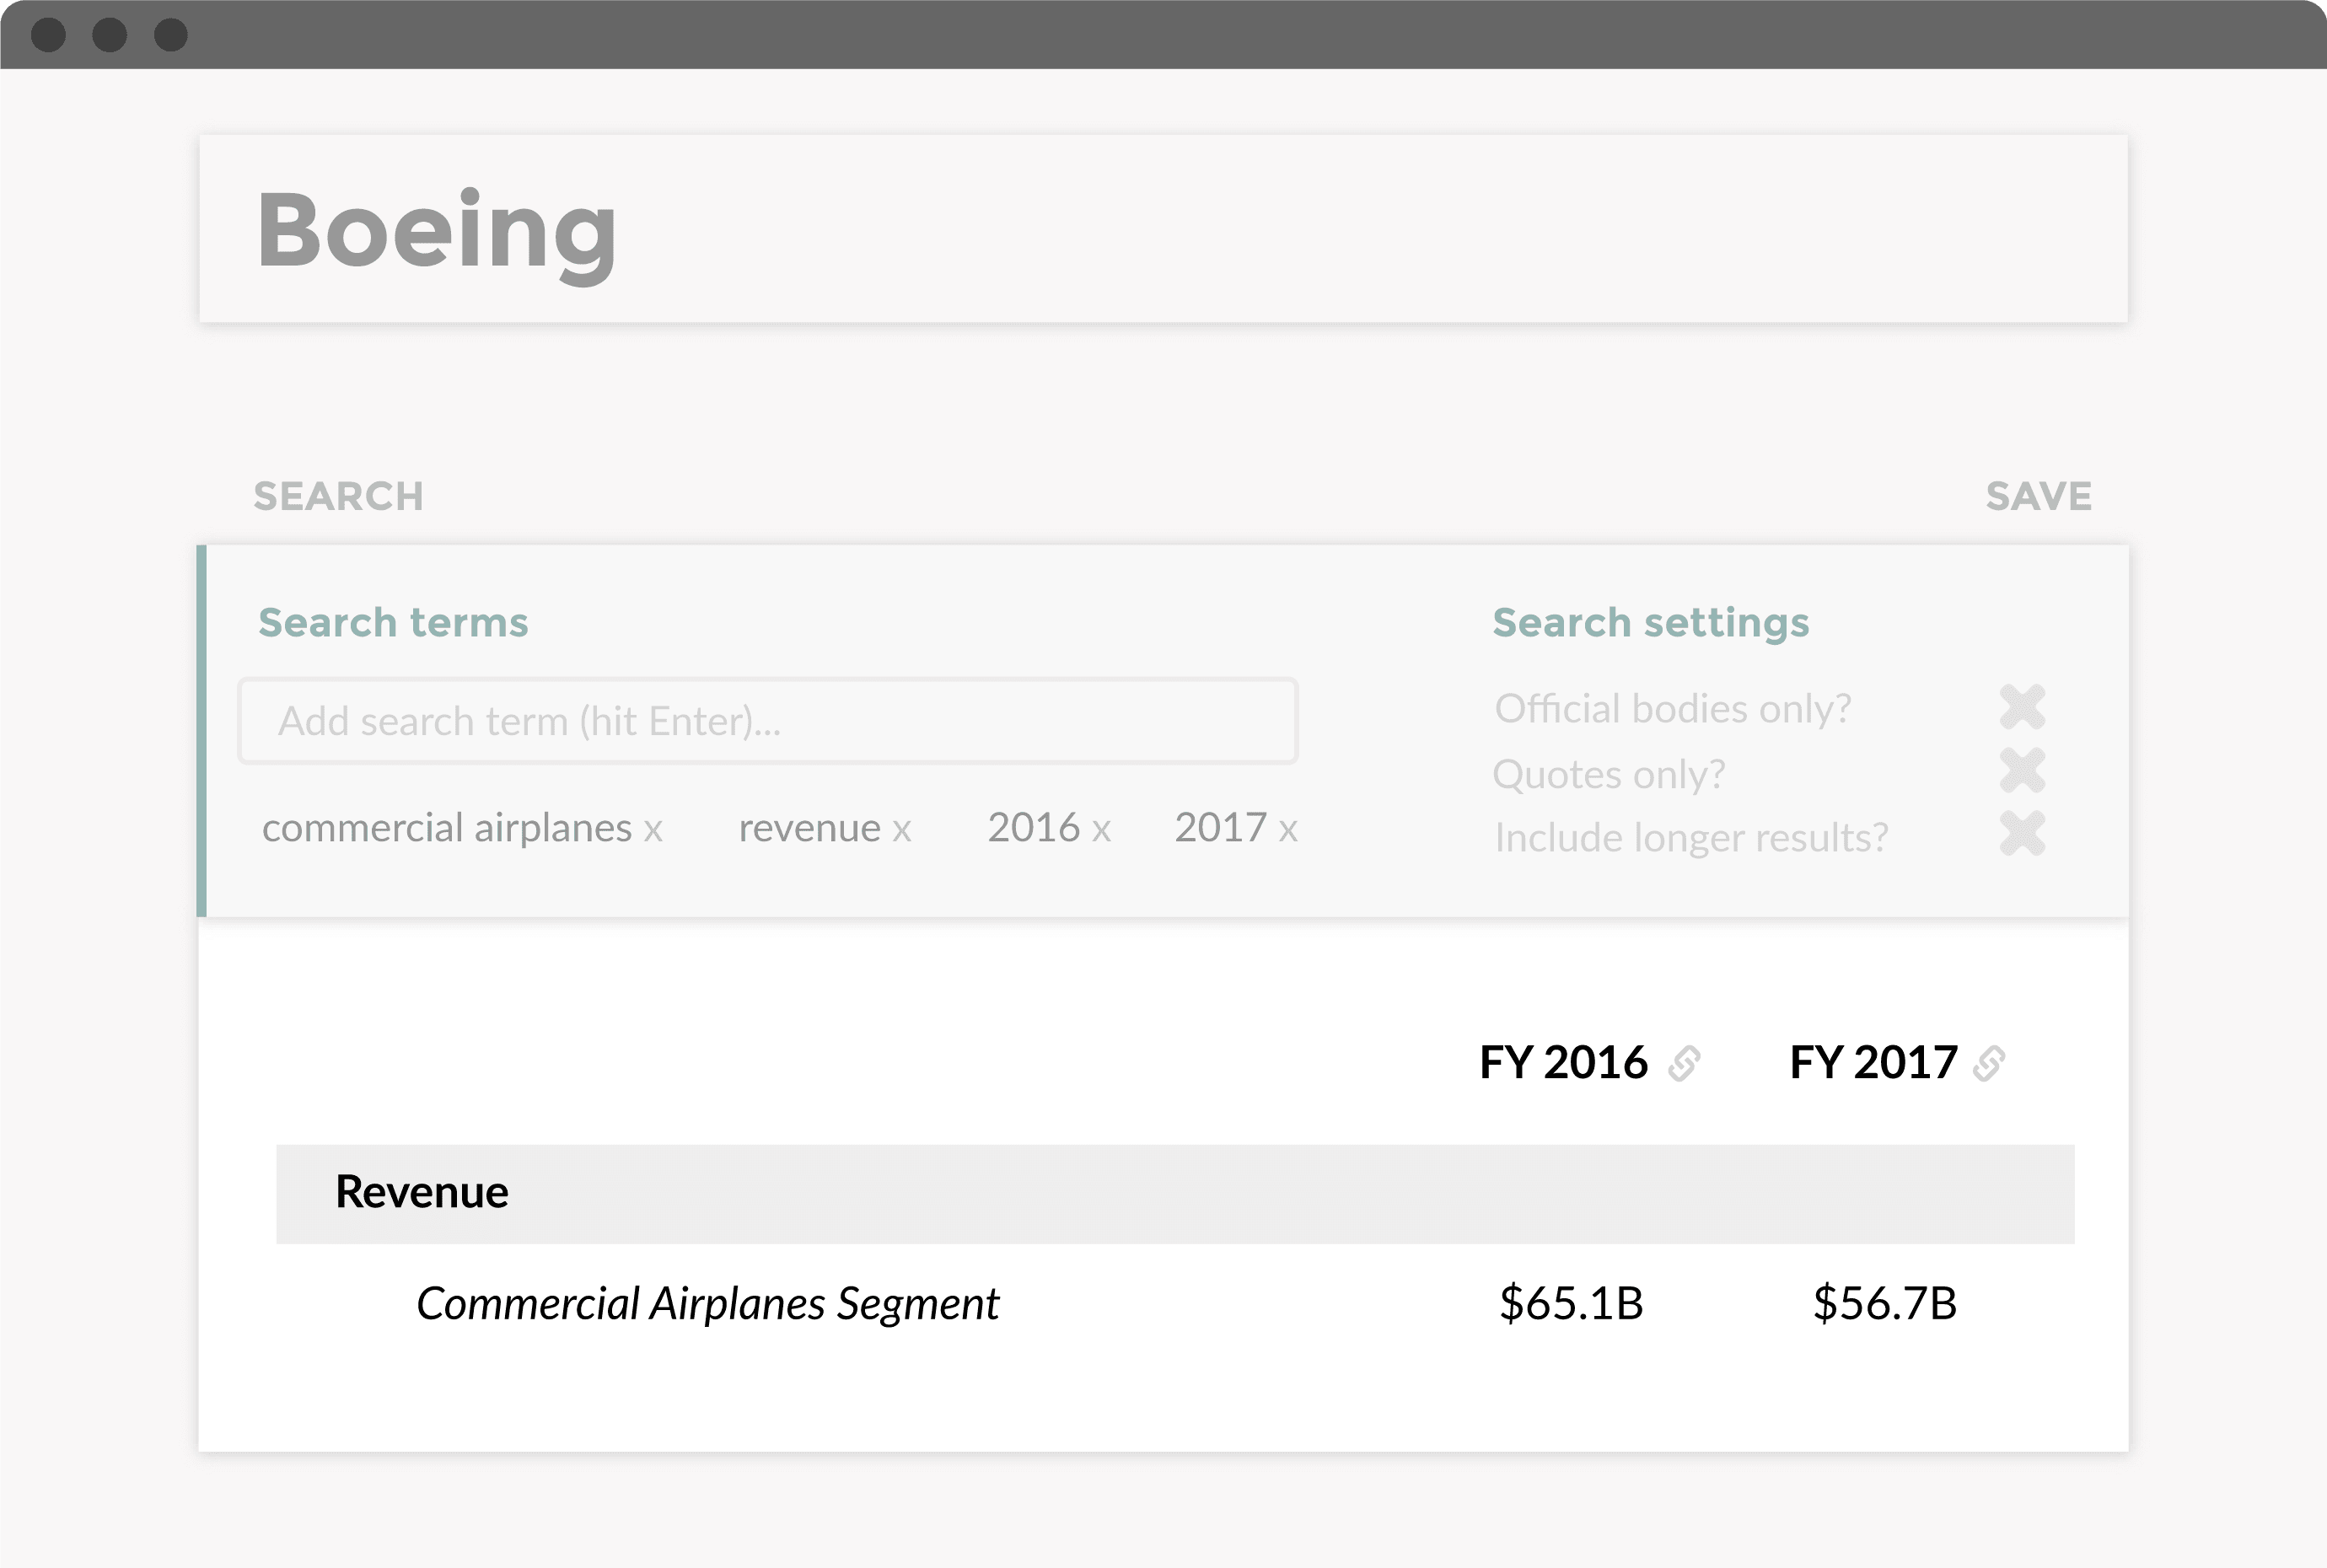Toggle the Official bodies only setting

(2022, 707)
